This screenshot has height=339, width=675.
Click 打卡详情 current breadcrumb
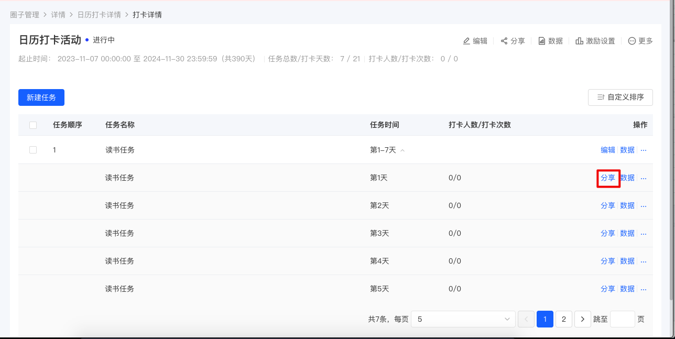(147, 15)
